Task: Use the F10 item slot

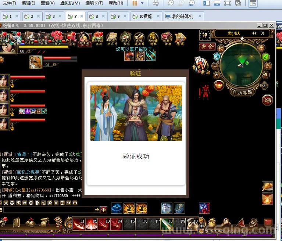Action: (192, 224)
